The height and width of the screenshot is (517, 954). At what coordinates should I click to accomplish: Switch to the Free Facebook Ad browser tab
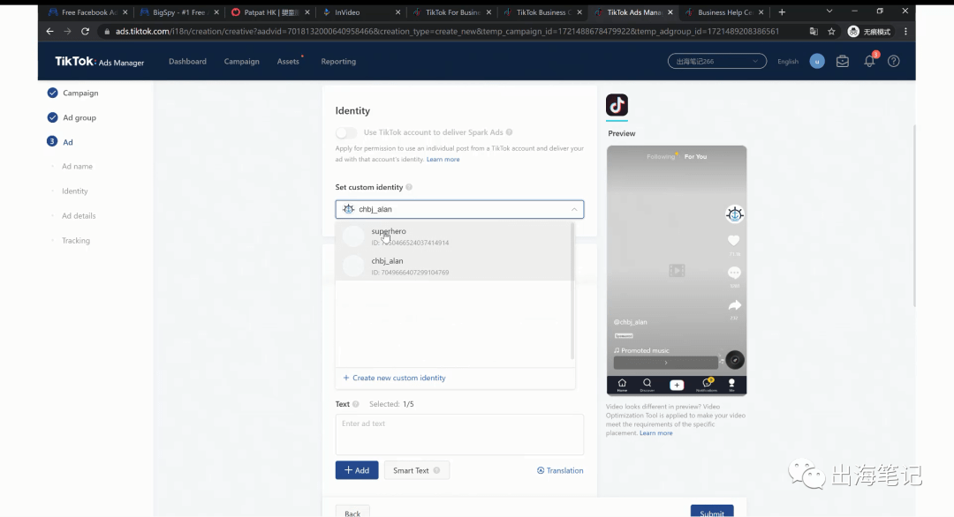[x=87, y=12]
